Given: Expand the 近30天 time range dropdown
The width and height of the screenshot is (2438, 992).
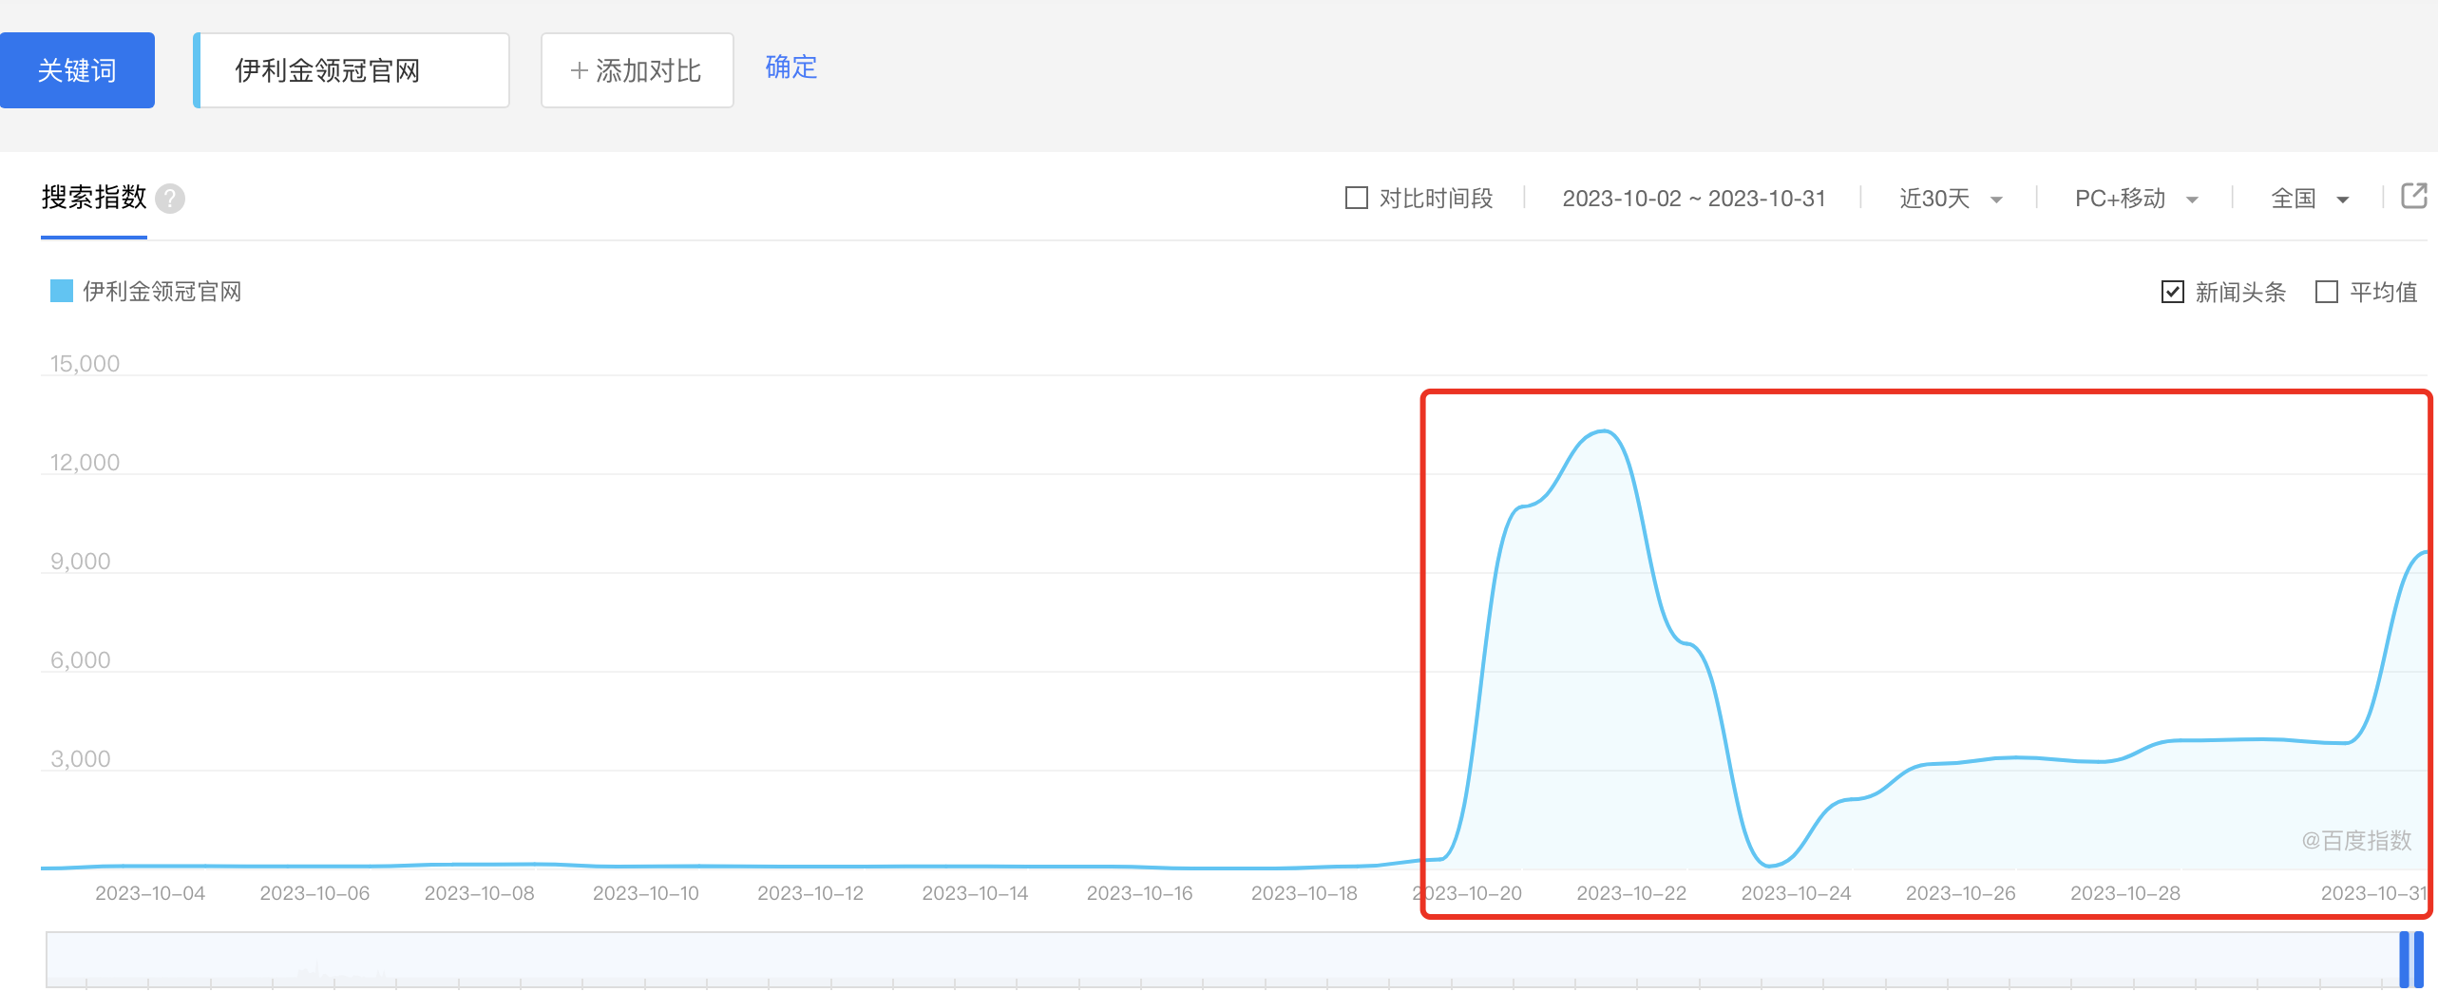Looking at the screenshot, I should (x=1951, y=199).
